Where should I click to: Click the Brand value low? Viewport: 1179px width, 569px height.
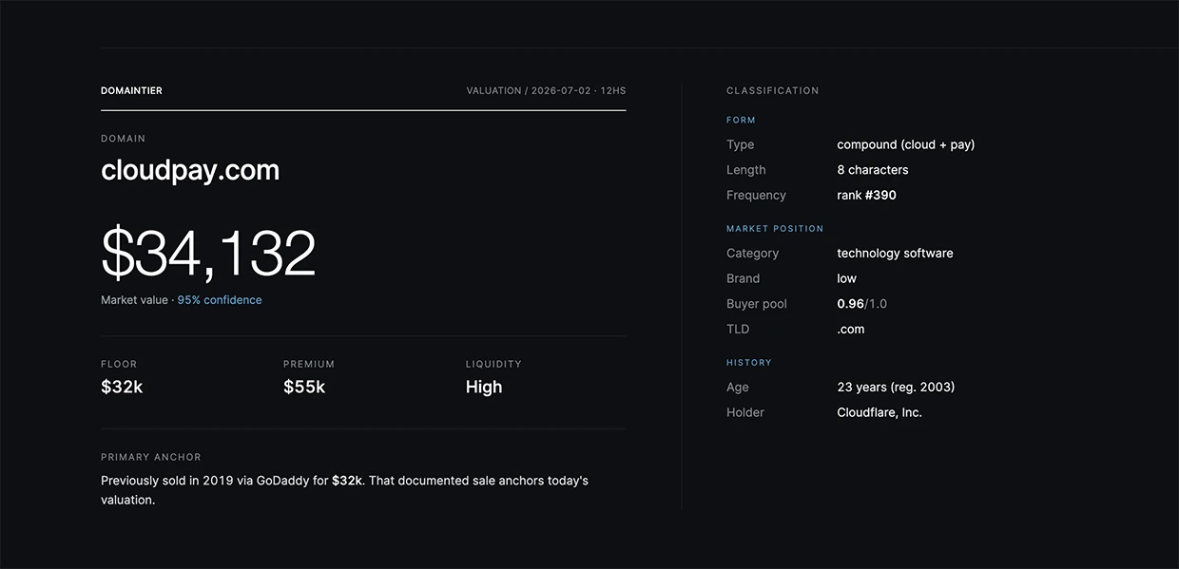pos(846,279)
